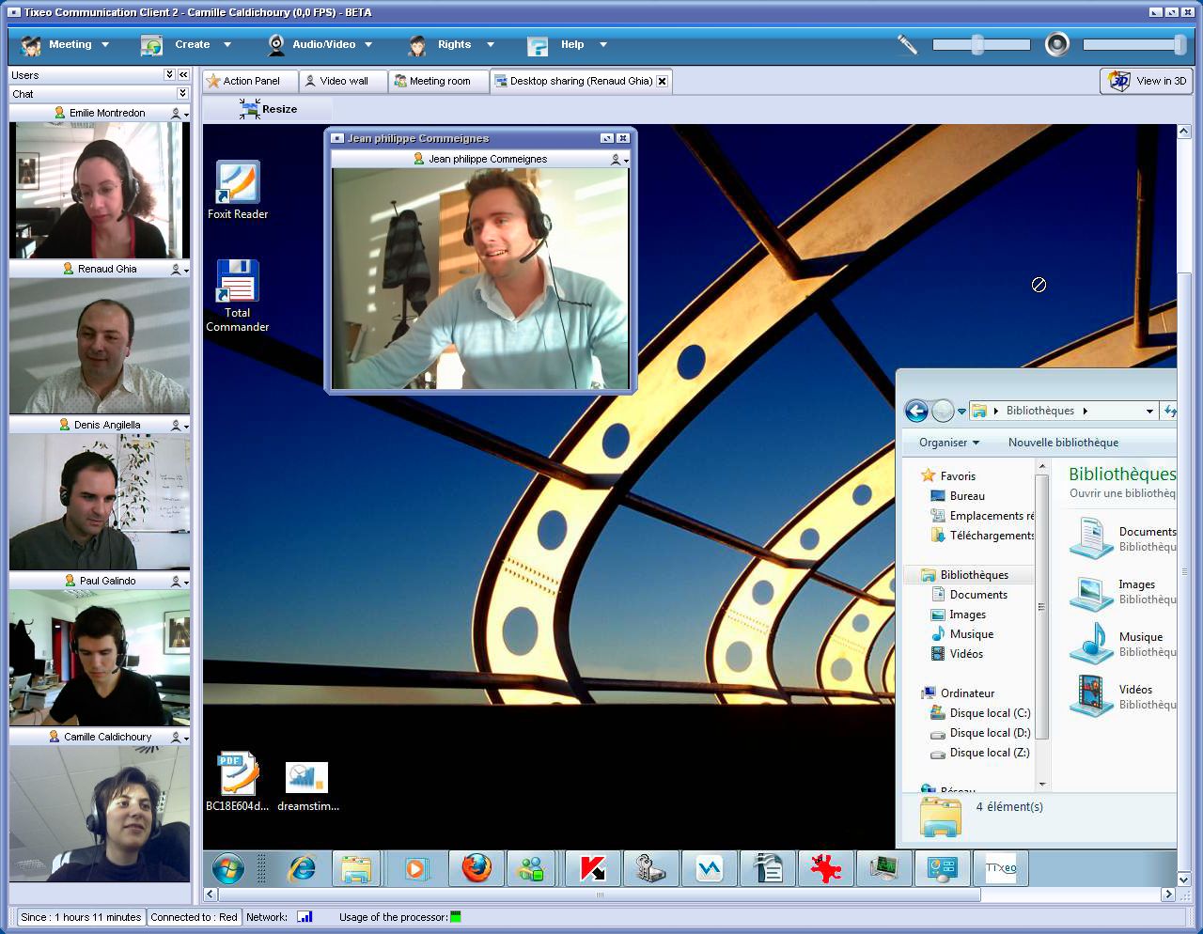The height and width of the screenshot is (934, 1203).
Task: Adjust the microphone volume slider
Action: pyautogui.click(x=978, y=44)
